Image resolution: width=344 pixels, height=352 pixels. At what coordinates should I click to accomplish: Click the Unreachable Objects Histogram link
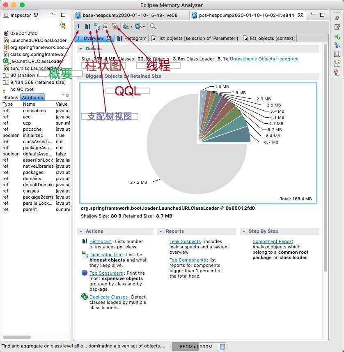[x=264, y=59]
